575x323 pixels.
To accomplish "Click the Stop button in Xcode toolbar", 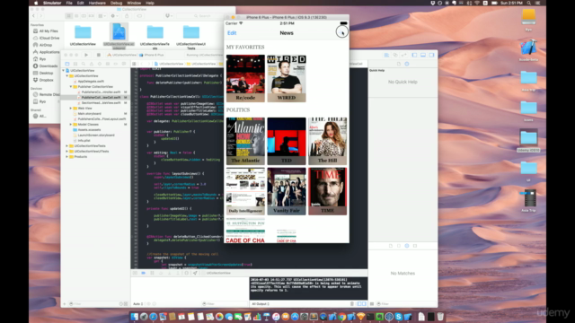I will 98,55.
